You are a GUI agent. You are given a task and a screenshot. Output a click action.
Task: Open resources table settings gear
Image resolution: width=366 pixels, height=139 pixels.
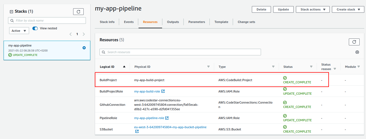pos(357,52)
